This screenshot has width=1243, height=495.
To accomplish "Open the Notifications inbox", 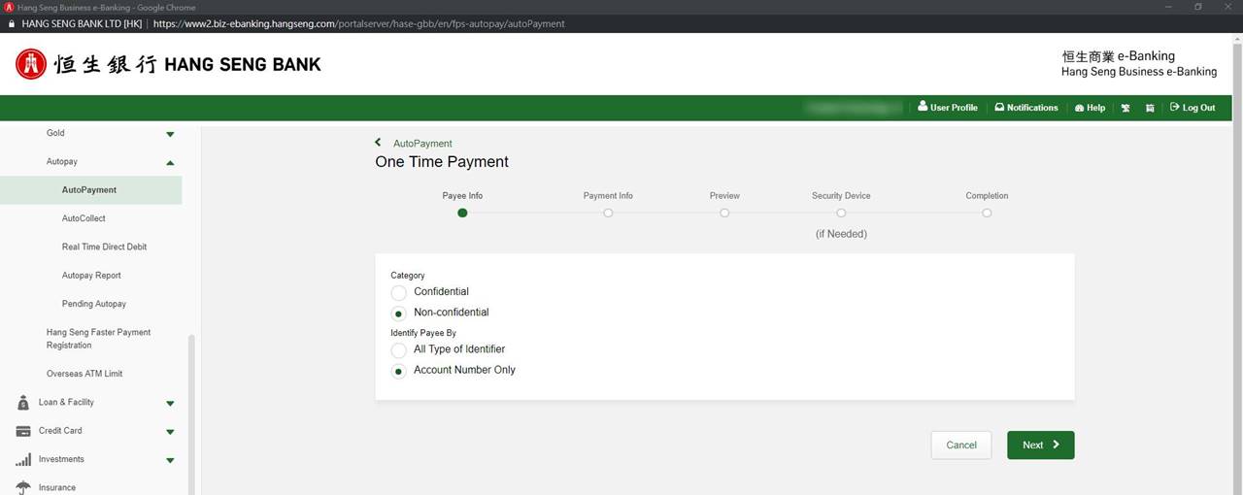I will click(1026, 108).
